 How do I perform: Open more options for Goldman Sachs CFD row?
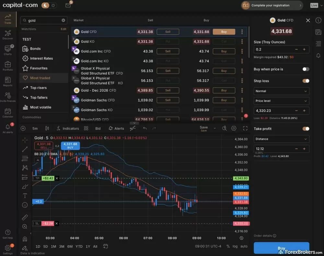(x=242, y=100)
